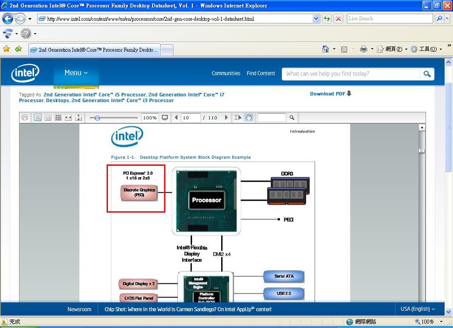453x328 pixels.
Task: Expand the address bar URL history dropdown
Action: [x=316, y=19]
